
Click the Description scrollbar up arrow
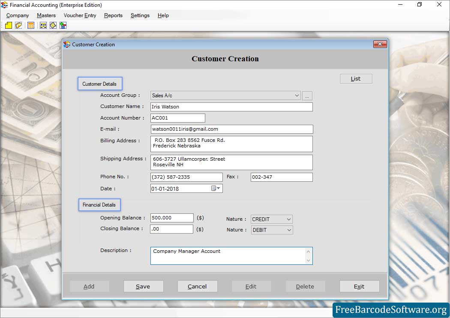pos(309,252)
